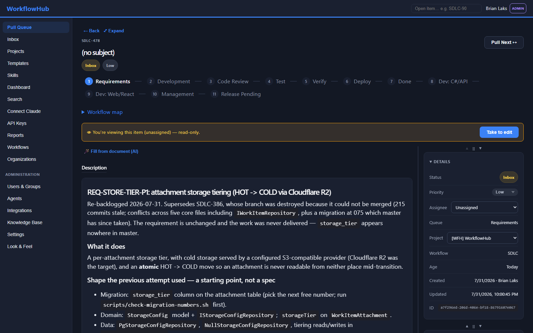Click the item ID value a7f296ed

[x=478, y=308]
